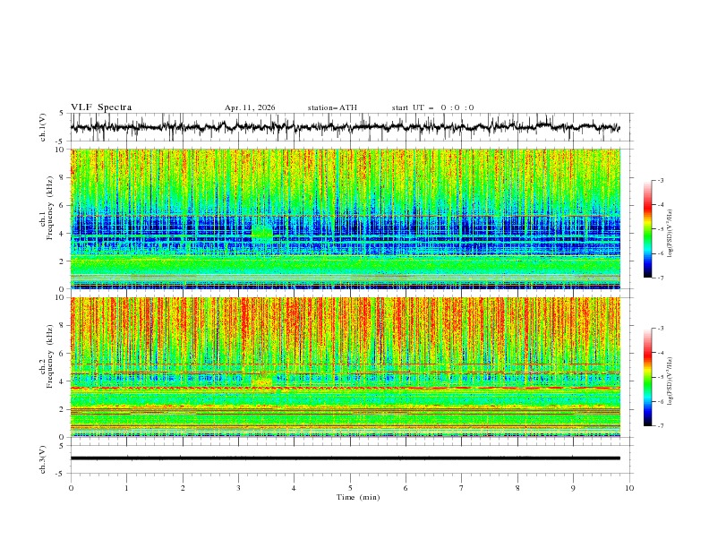Viewport: 709px width, 548px height.
Task: Click the "8" tick on ch.1 frequency axis
Action: click(63, 177)
